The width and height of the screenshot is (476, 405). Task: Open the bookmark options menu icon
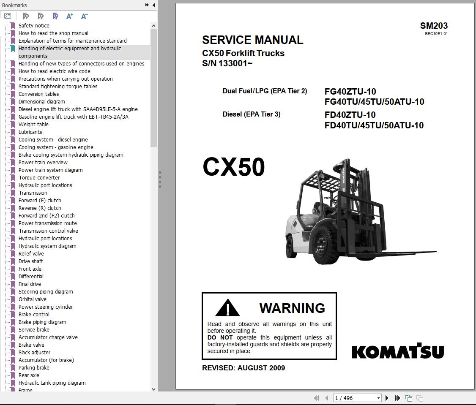point(8,16)
